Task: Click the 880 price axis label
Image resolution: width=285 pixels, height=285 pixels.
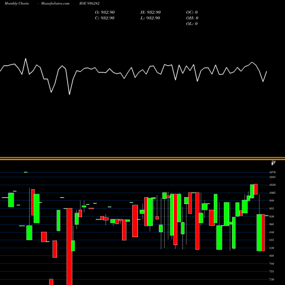Action: coord(272,232)
